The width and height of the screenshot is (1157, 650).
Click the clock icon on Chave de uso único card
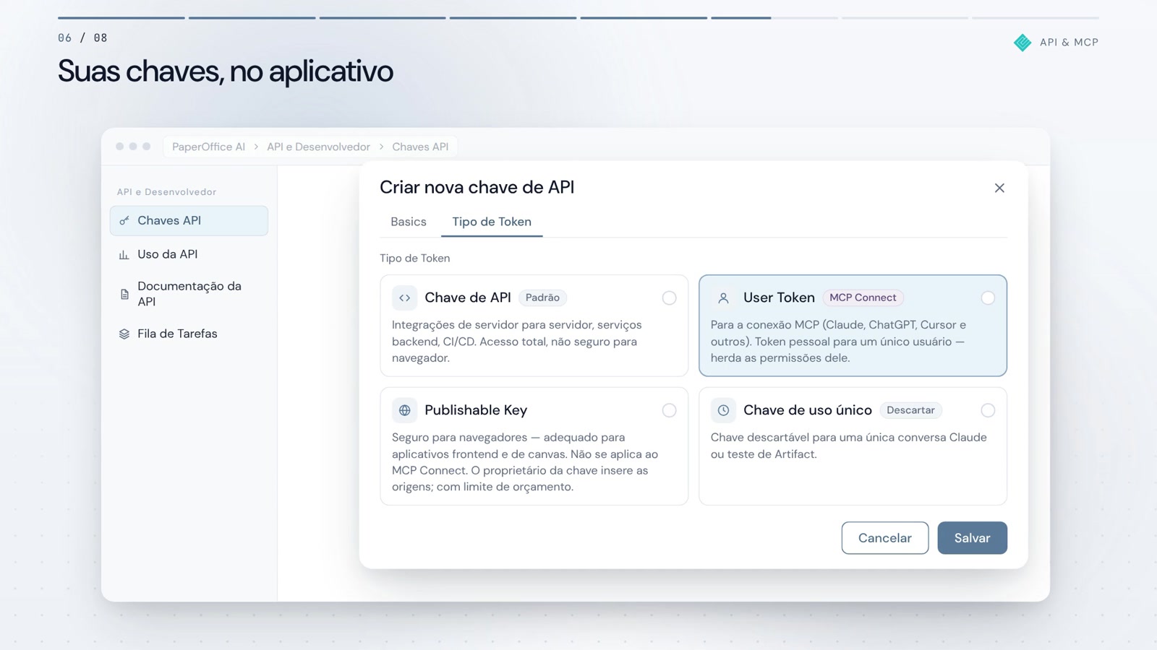pyautogui.click(x=723, y=410)
